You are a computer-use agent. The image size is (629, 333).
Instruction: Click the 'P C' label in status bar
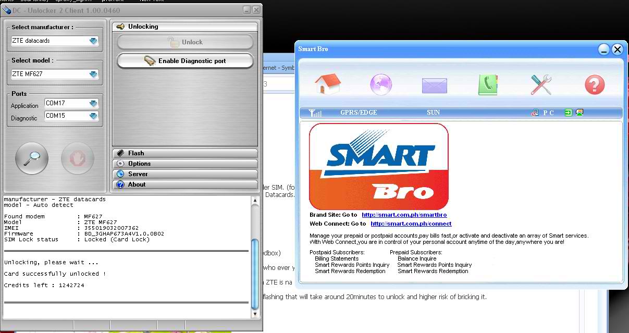click(x=549, y=113)
